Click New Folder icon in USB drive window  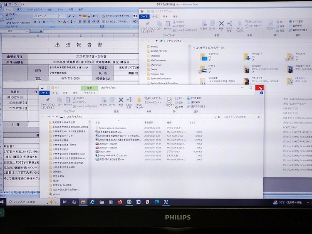point(139,103)
